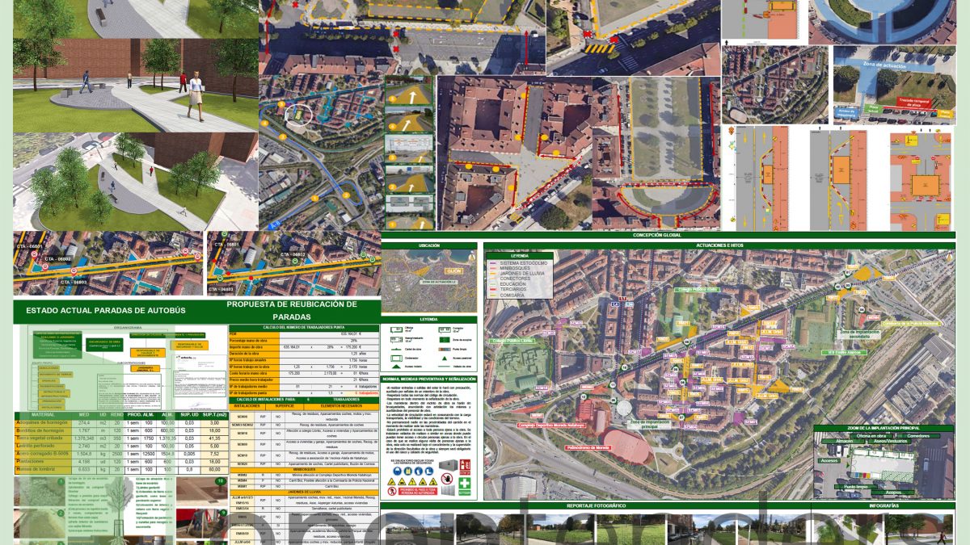
Task: Click the 'ZOOM DE LA IMPLANTACIÓN PRINCIPAL' header
Action: tap(884, 428)
